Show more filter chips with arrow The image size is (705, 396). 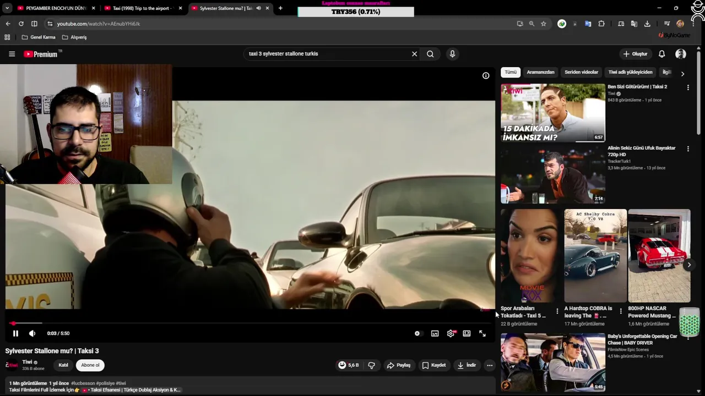point(682,74)
